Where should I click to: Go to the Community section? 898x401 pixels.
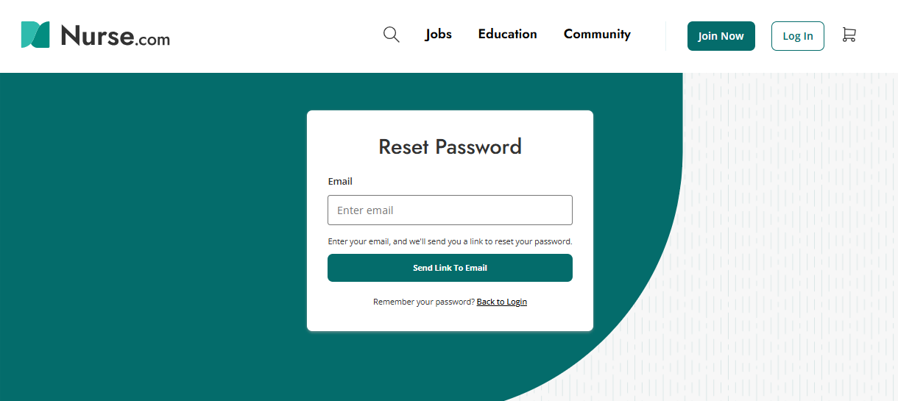(x=597, y=34)
